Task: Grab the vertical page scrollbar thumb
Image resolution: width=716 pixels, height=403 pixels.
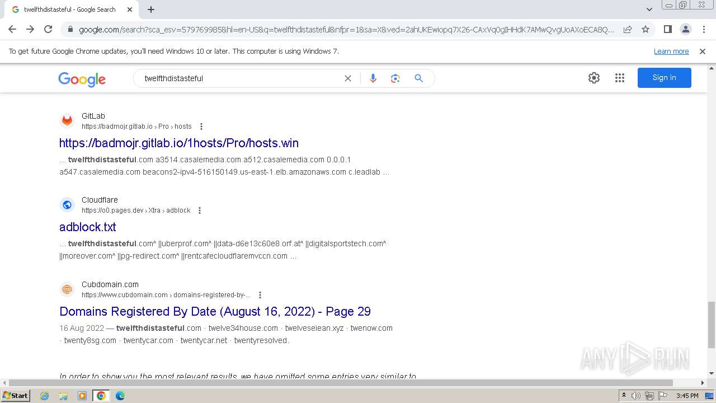Action: coord(712,324)
